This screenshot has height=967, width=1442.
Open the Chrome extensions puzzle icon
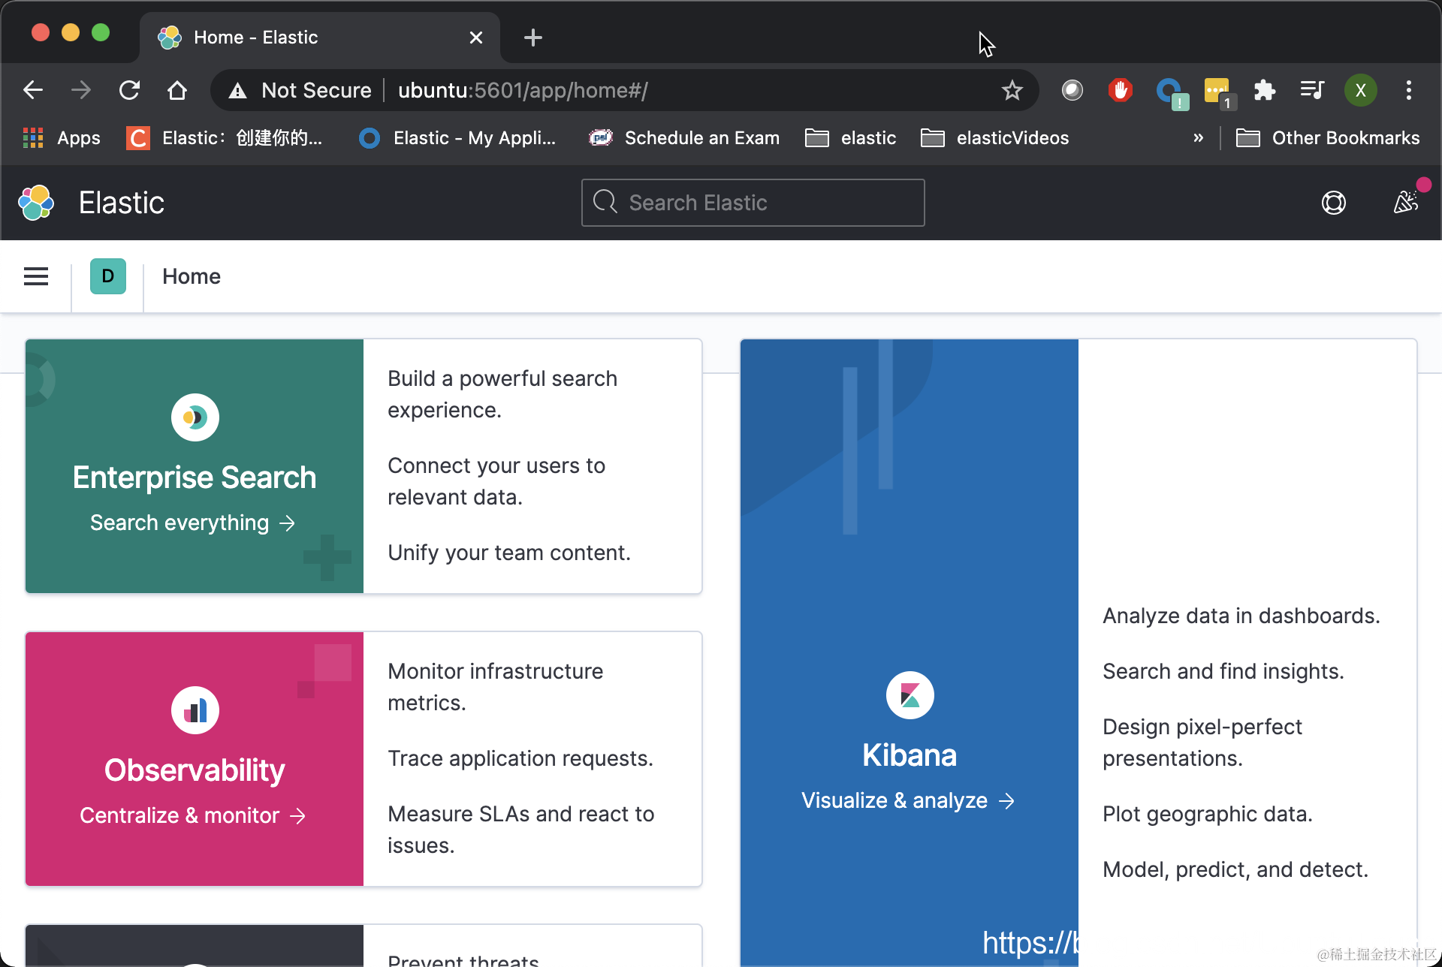tap(1265, 90)
